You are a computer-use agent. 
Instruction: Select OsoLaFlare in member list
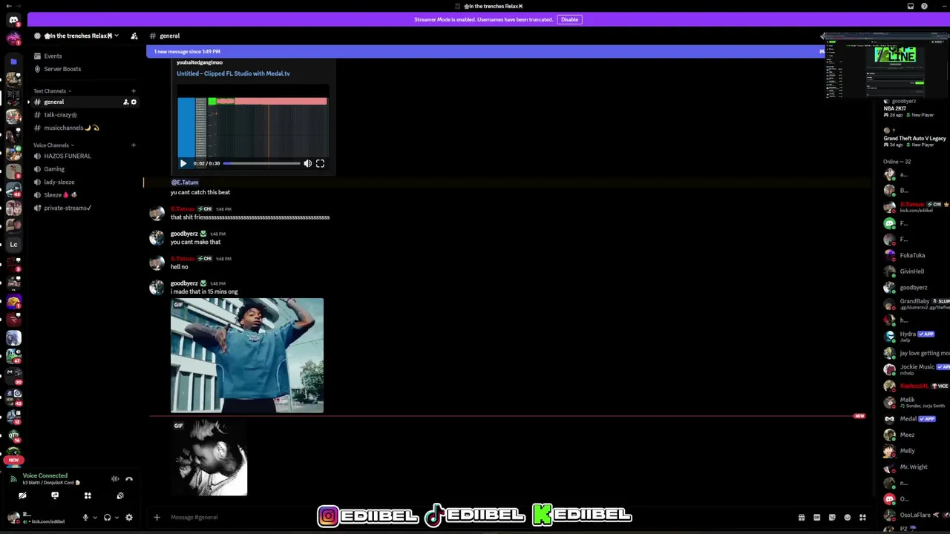[916, 515]
